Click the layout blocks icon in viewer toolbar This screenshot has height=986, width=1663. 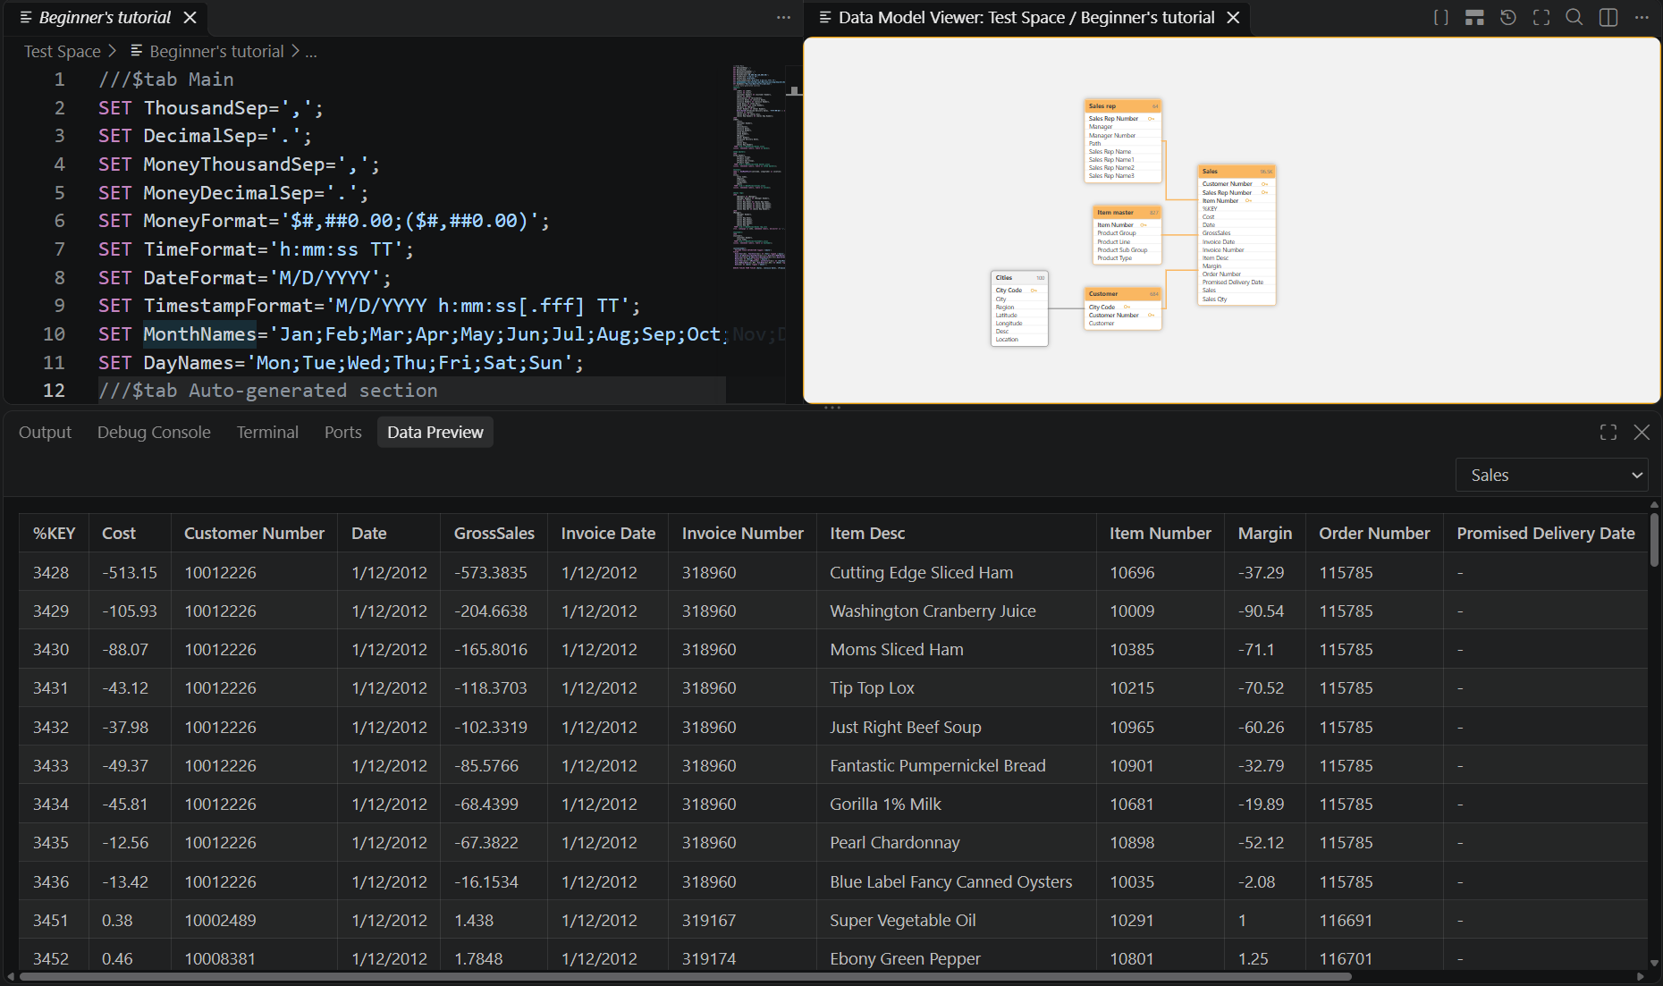point(1474,18)
